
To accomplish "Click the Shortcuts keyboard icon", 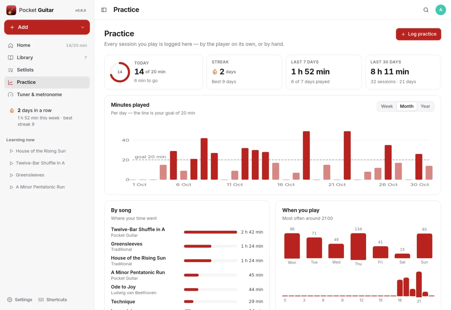I will coord(41,300).
